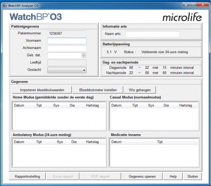Click Gegevens openen button
Image resolution: width=211 pixels, height=186 pixels.
click(142, 177)
